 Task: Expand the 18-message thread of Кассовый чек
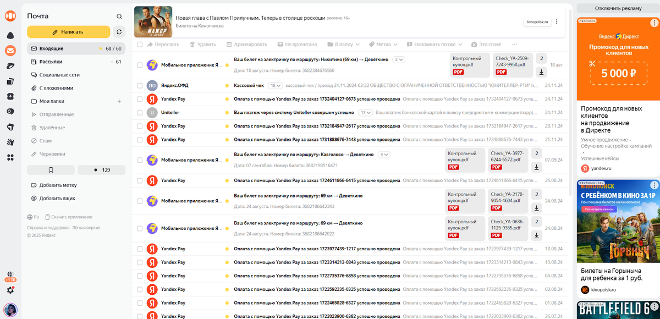pos(275,85)
